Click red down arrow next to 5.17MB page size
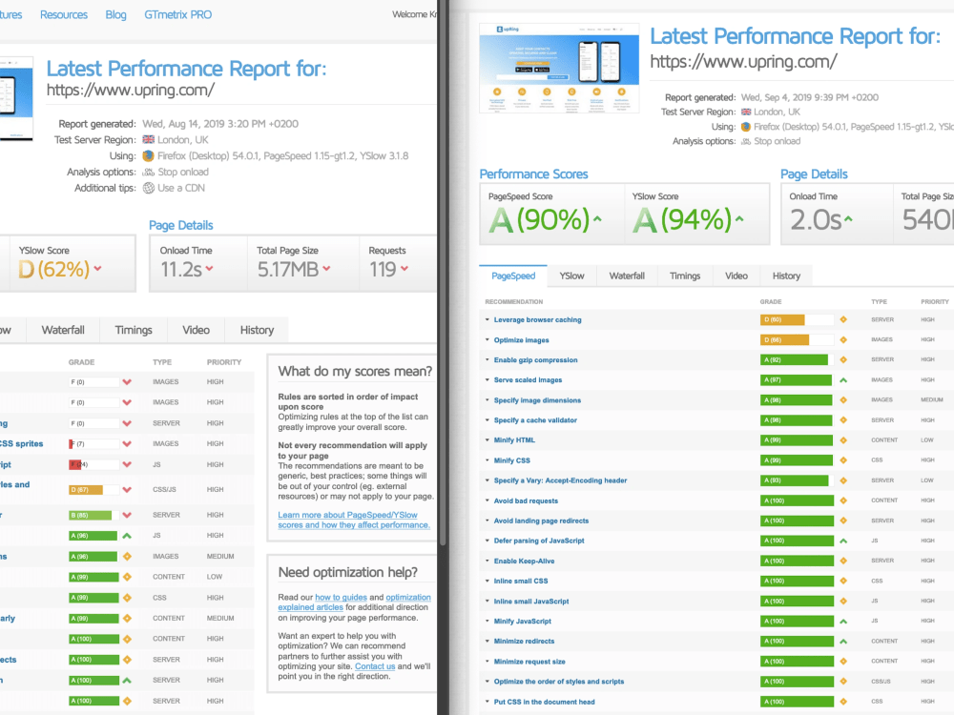 (x=326, y=268)
